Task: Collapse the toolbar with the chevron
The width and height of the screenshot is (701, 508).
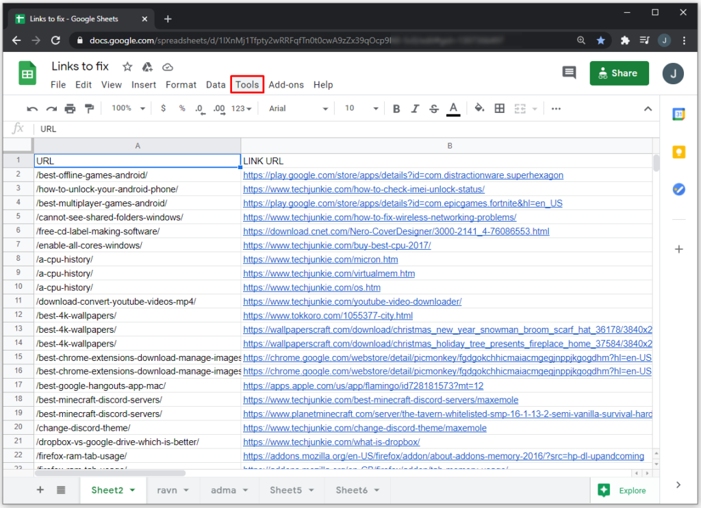Action: [648, 108]
